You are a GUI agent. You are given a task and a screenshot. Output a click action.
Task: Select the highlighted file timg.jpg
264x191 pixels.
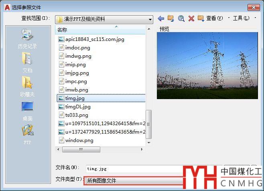tap(101, 98)
